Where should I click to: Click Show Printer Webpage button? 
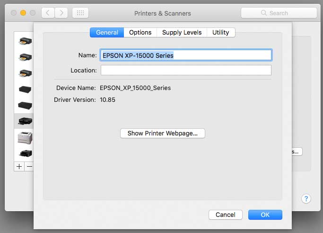pyautogui.click(x=163, y=133)
